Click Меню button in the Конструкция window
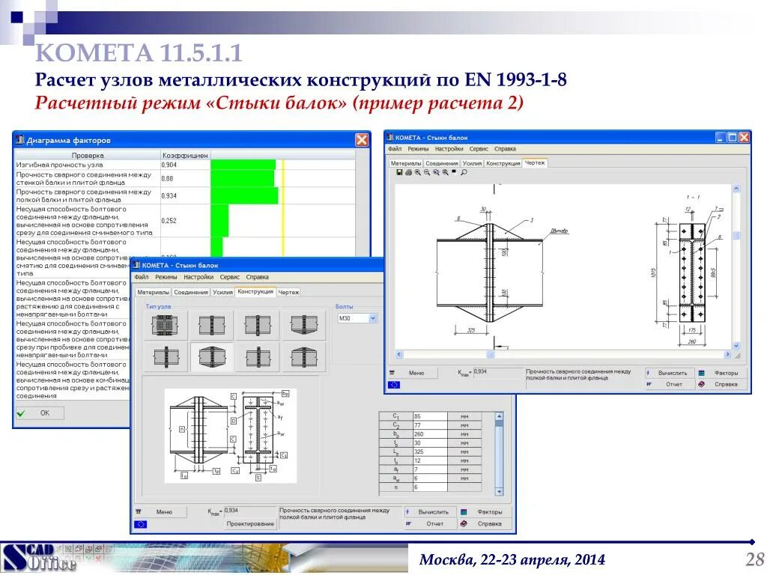The image size is (767, 575). tap(160, 512)
